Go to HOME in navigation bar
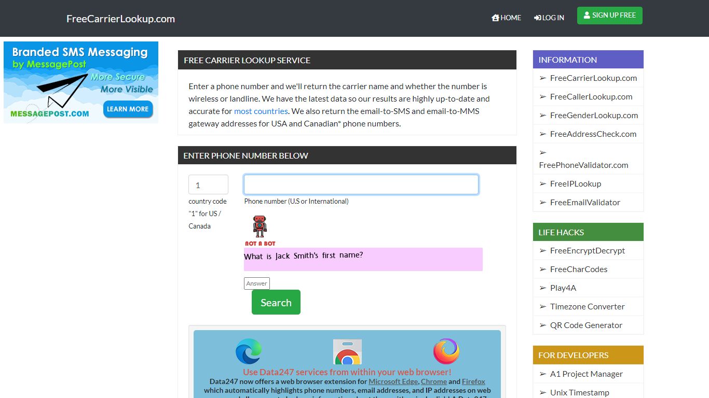The height and width of the screenshot is (398, 709). point(506,18)
